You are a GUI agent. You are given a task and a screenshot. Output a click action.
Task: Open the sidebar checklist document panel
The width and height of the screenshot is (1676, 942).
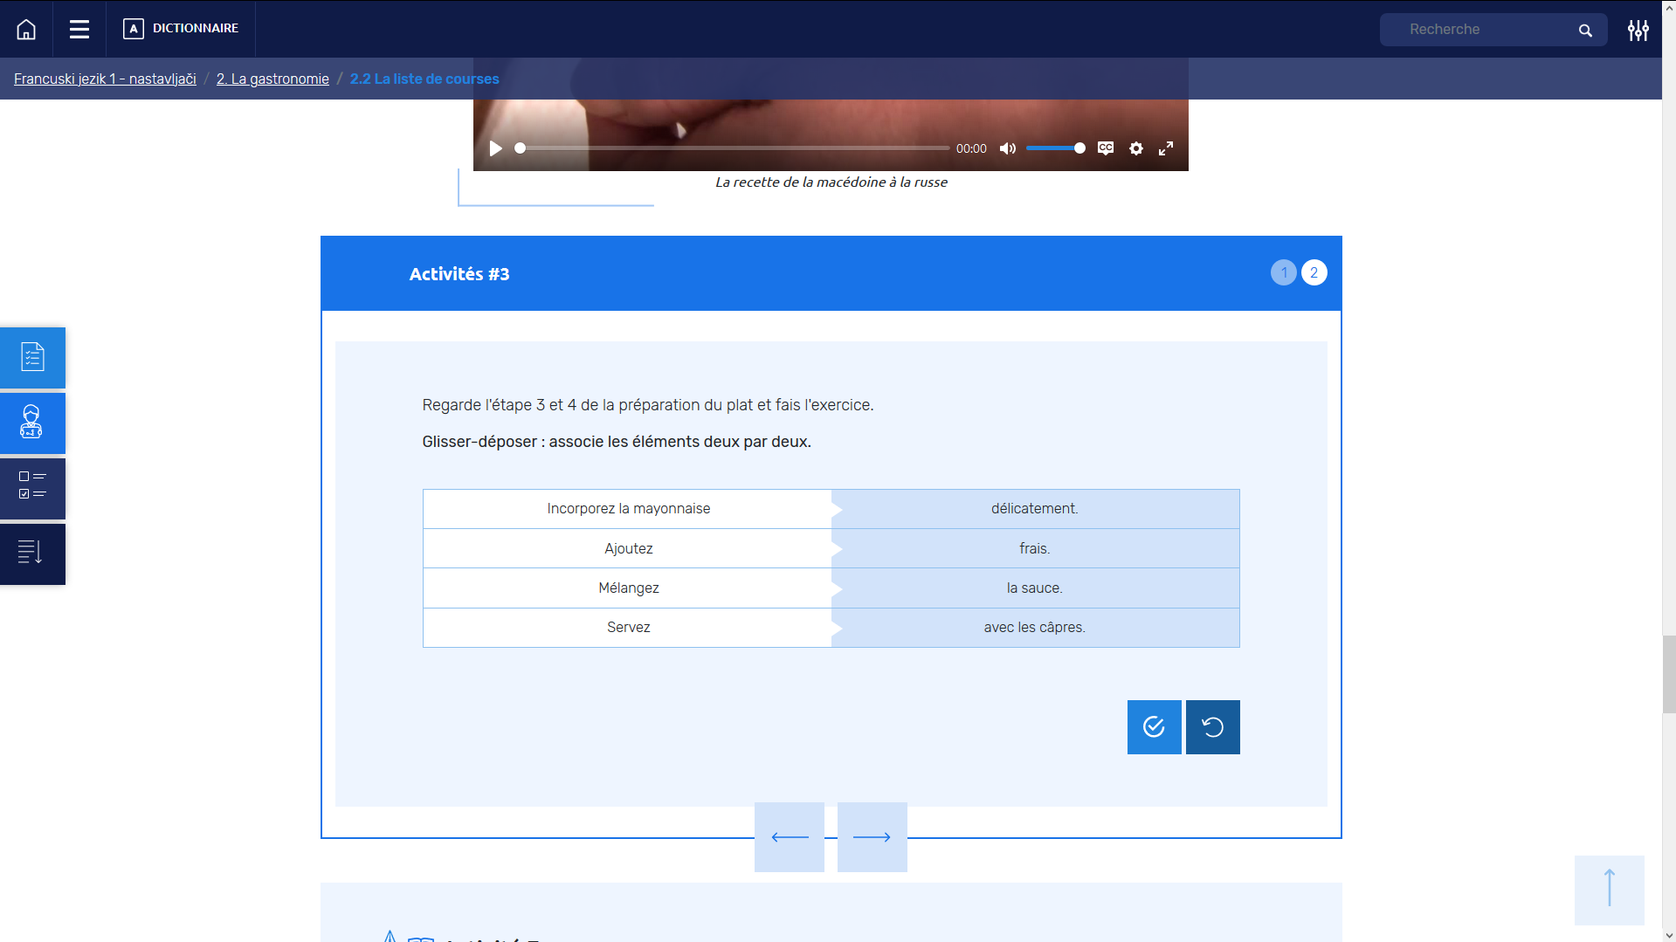[x=32, y=357]
